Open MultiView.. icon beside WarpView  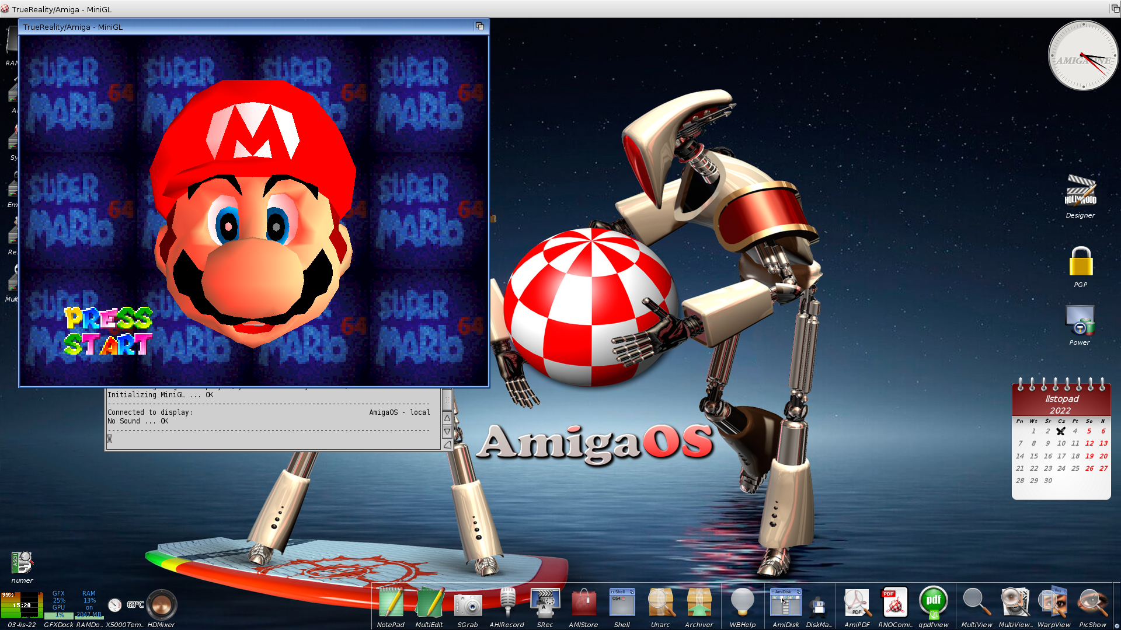[1015, 603]
